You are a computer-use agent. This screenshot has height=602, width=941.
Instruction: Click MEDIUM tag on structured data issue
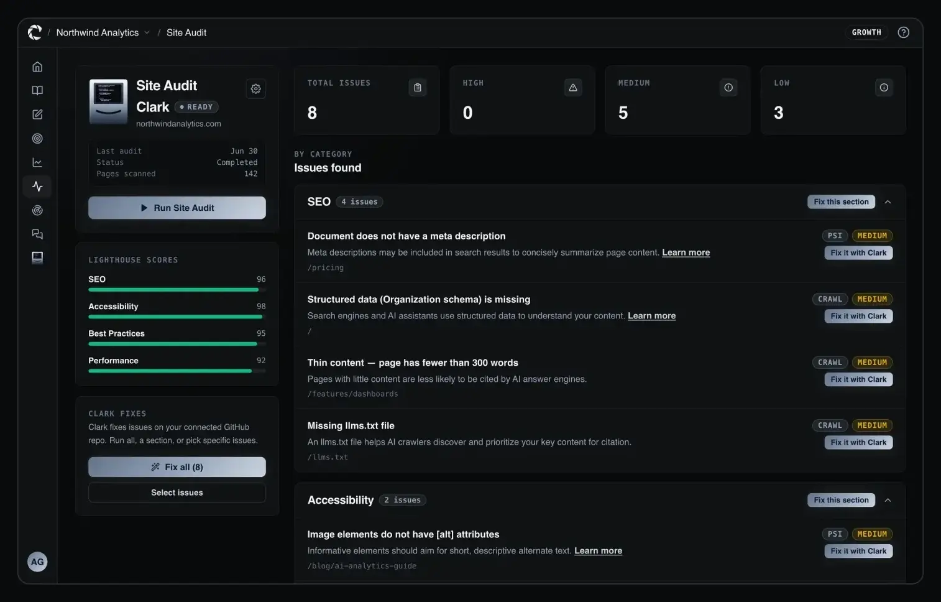tap(872, 299)
